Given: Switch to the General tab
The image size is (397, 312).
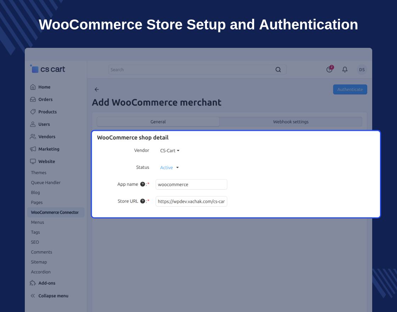Looking at the screenshot, I should (158, 122).
